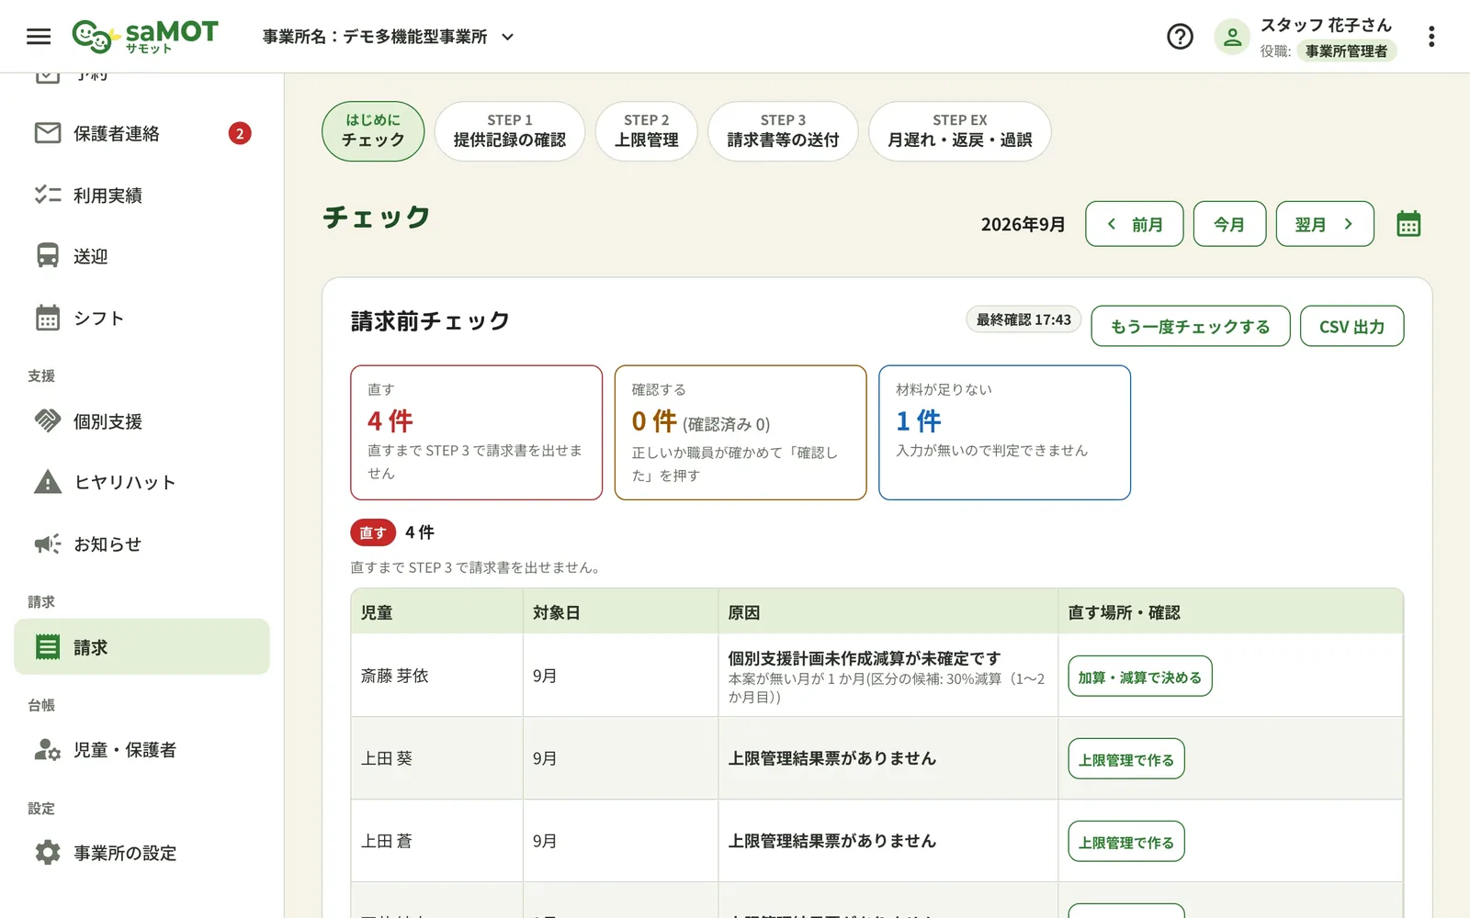The image size is (1470, 918).
Task: Open the help question mark icon
Action: point(1180,37)
